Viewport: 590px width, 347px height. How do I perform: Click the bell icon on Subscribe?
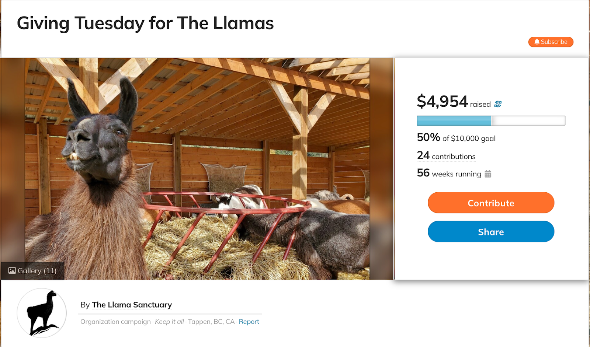pos(537,42)
